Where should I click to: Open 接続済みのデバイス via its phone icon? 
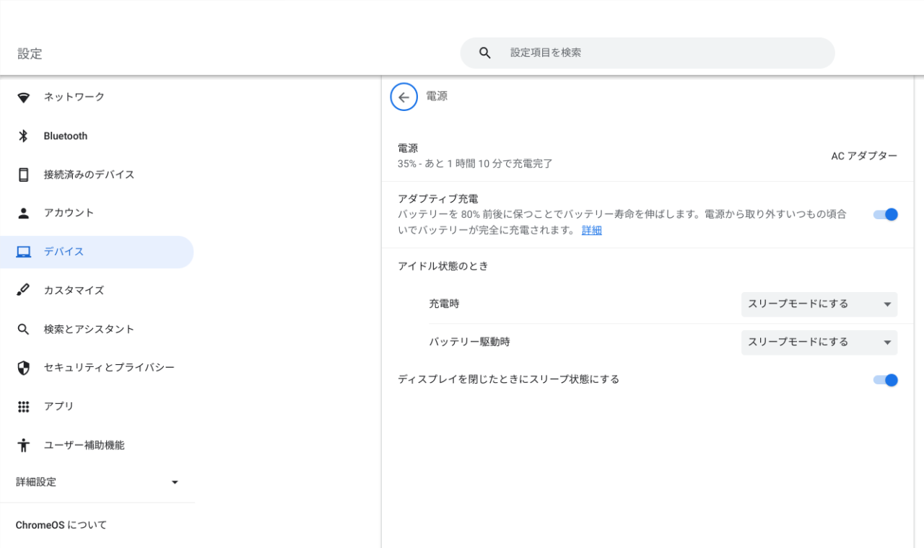pyautogui.click(x=23, y=174)
